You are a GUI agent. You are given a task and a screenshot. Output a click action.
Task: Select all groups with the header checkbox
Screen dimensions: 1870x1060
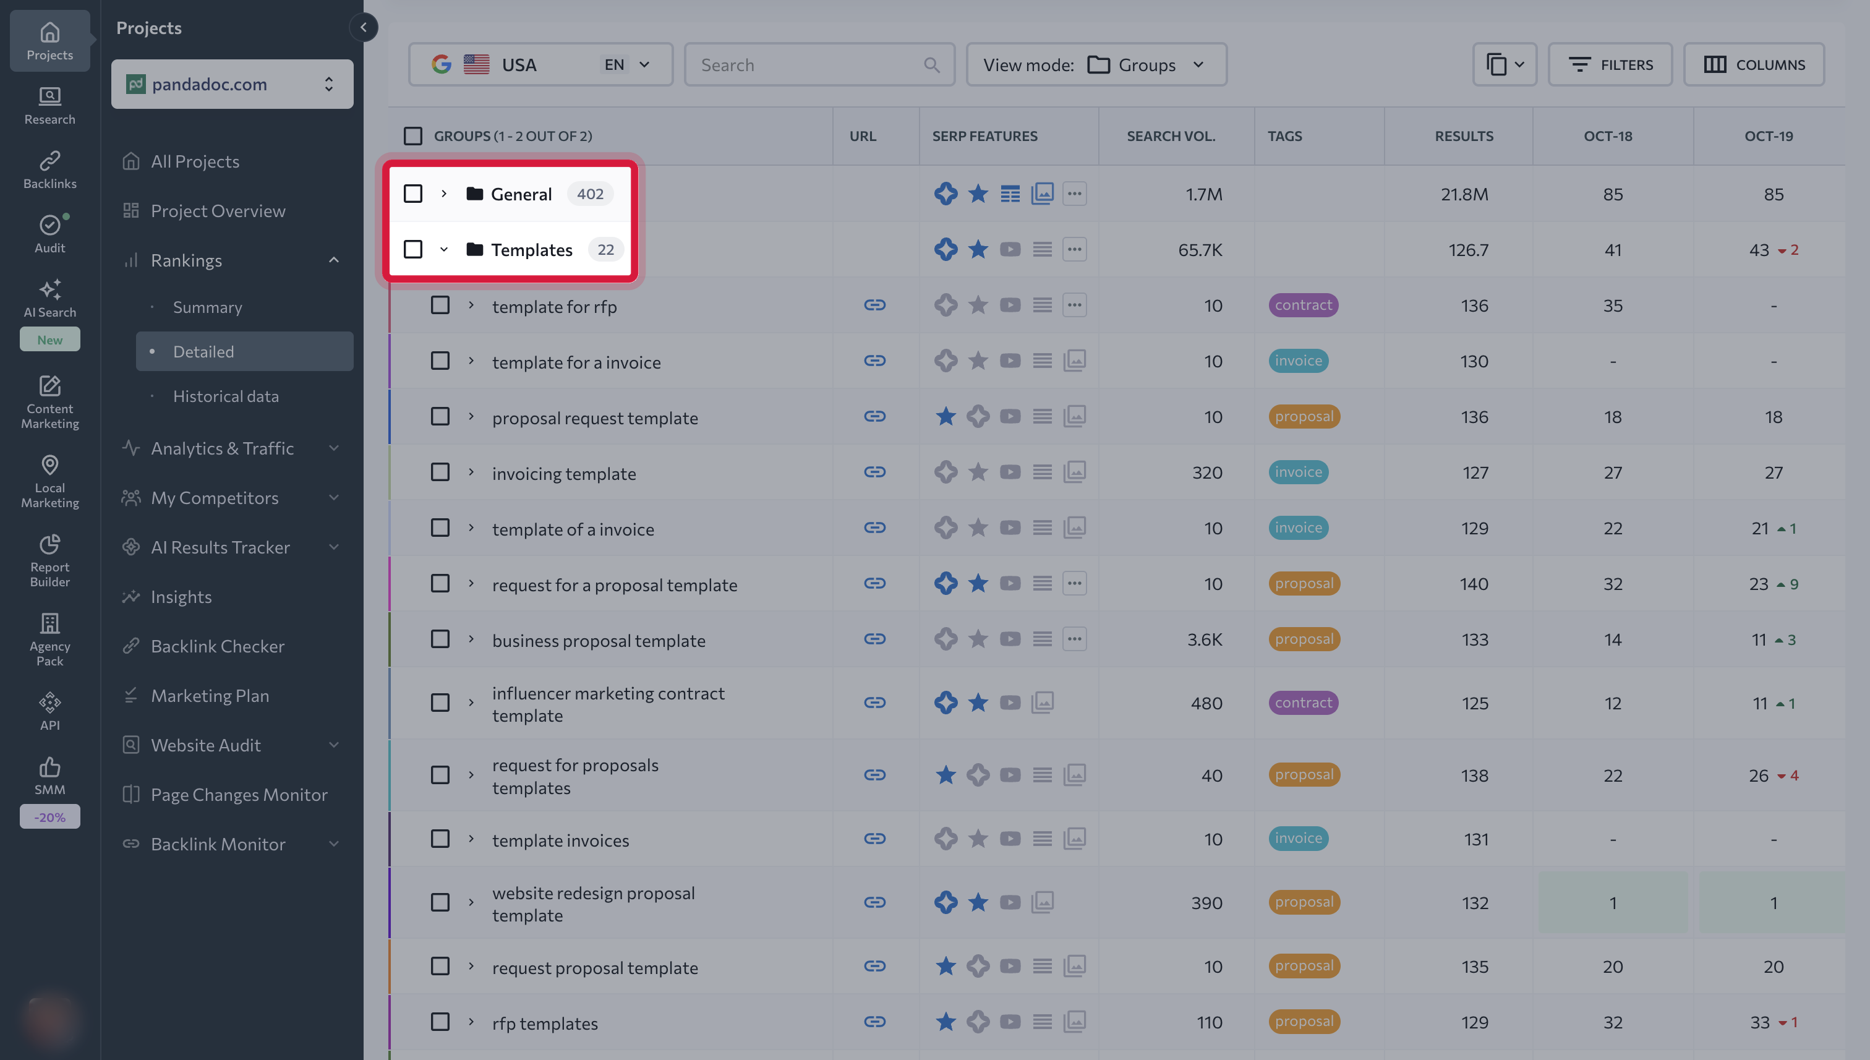point(412,136)
